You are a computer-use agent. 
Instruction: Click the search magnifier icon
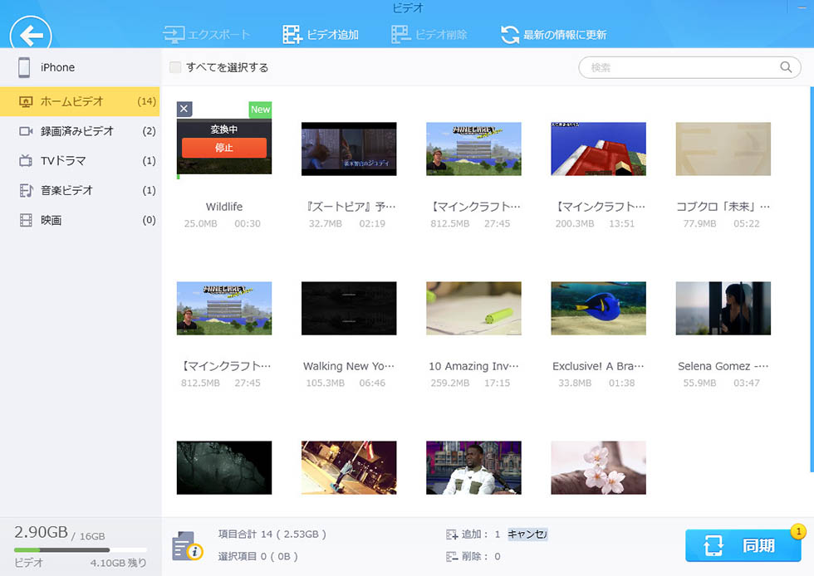click(786, 67)
